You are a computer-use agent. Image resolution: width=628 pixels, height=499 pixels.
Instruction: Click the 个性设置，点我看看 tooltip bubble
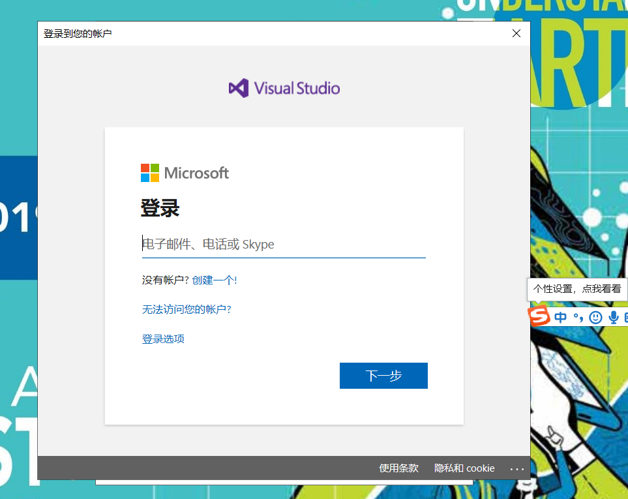click(577, 289)
